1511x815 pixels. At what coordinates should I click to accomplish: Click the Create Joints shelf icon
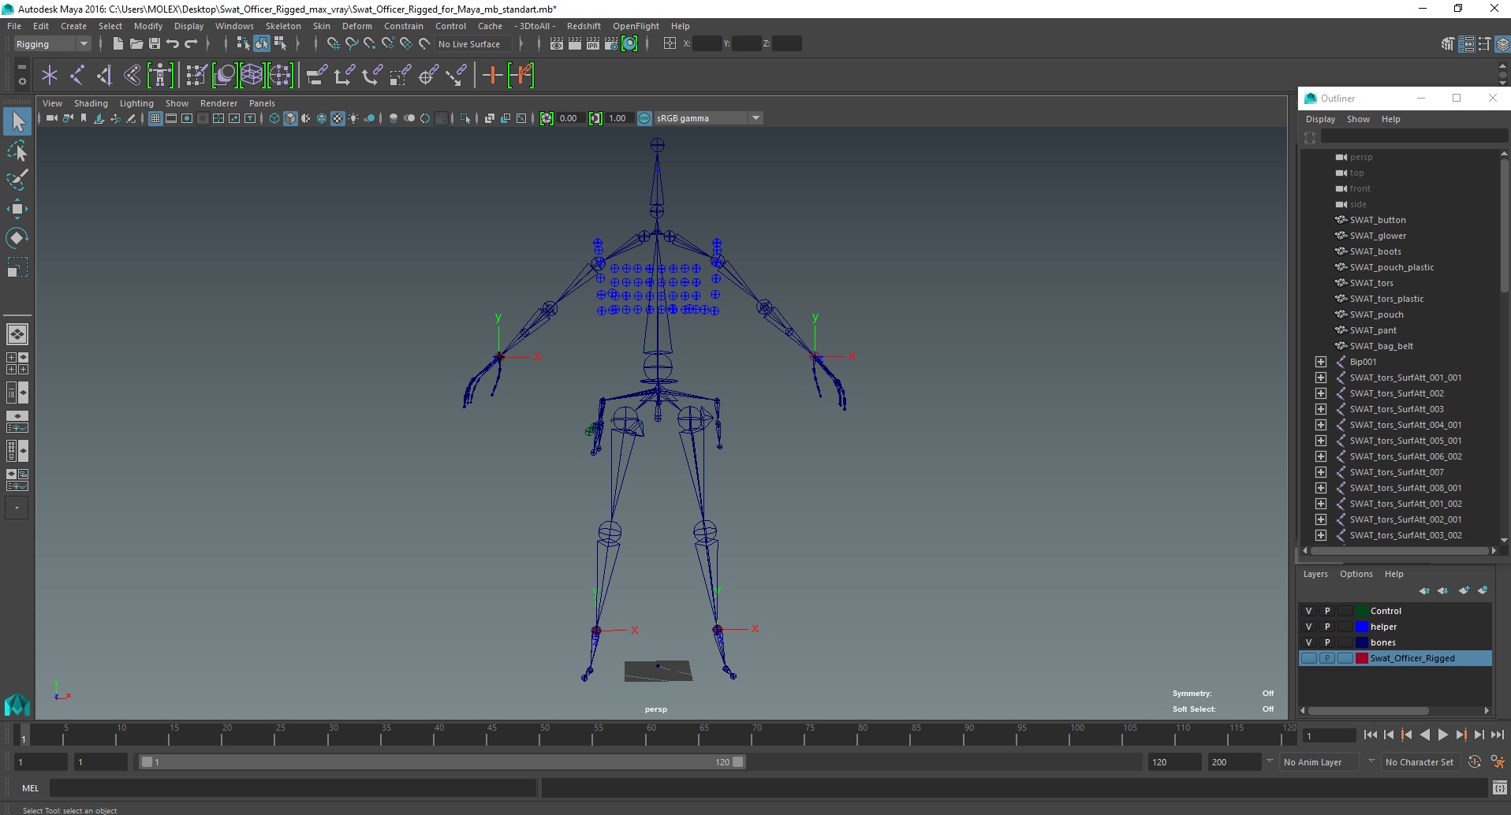(x=77, y=76)
